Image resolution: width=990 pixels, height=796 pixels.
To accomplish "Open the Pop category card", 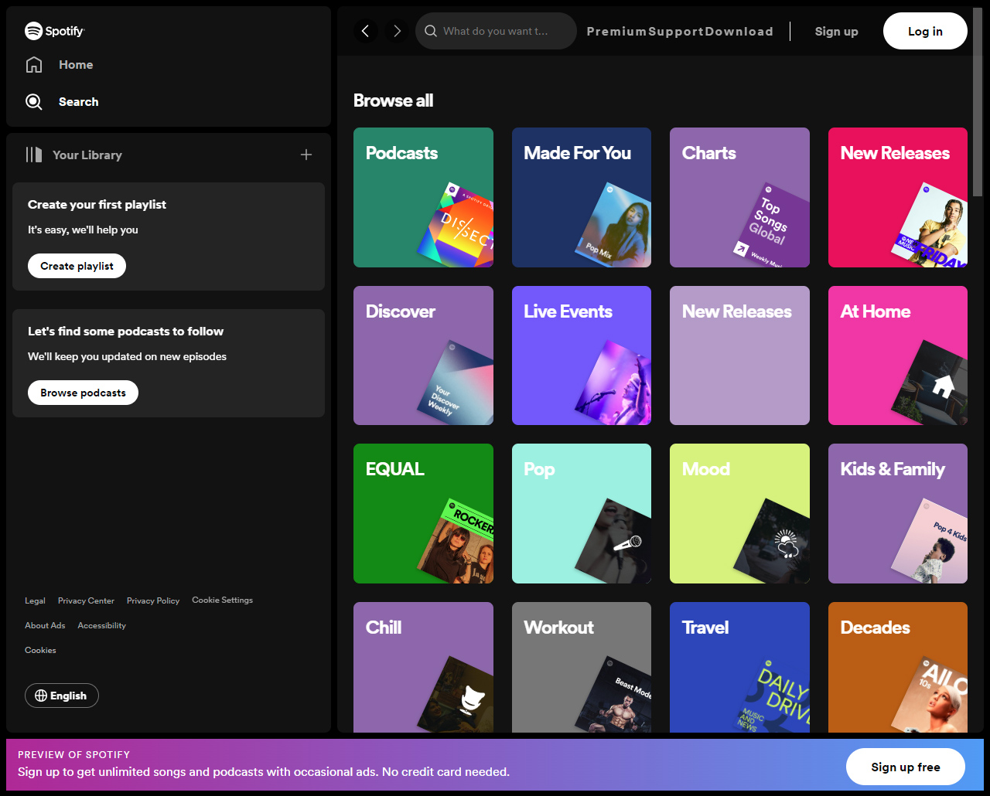I will click(x=582, y=514).
